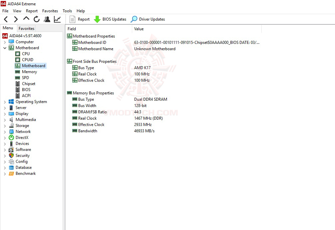
Task: Select the Motherboard ID row
Action: point(92,42)
